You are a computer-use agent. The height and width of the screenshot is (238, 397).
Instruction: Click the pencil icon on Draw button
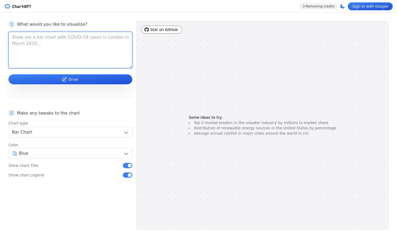64,79
